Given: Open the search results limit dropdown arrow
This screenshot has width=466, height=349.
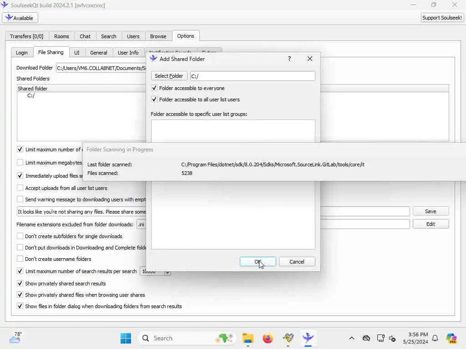Looking at the screenshot, I should (x=167, y=273).
